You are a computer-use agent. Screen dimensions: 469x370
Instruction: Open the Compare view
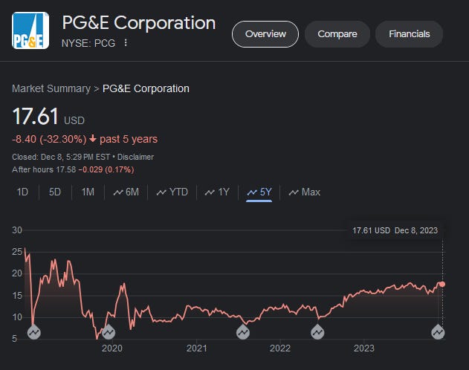[x=337, y=34]
